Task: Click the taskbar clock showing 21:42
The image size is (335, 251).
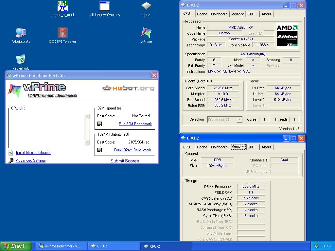Action: pos(326,246)
